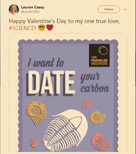Click the large DATE text in card
This screenshot has width=136, height=154.
point(51,83)
